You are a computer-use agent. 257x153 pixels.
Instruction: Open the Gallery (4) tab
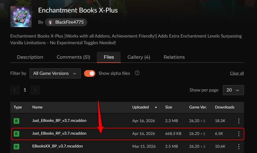point(139,57)
